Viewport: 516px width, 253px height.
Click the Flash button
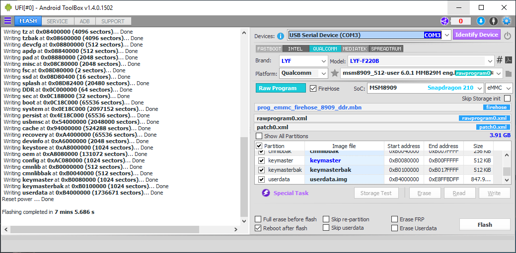point(485,225)
